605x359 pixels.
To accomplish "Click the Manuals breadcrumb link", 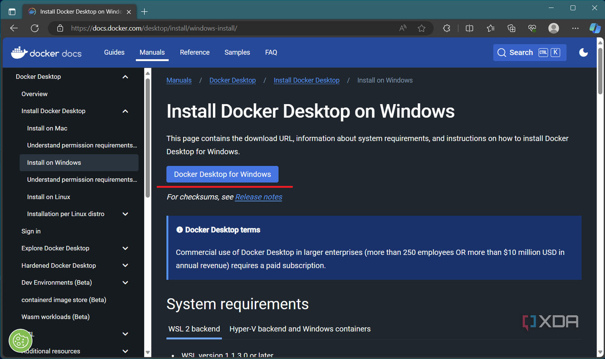I will click(179, 80).
